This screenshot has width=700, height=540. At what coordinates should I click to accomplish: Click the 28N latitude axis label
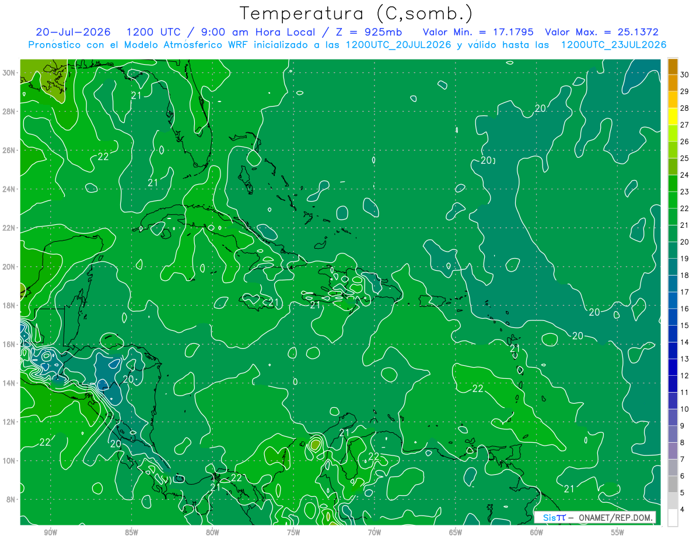click(9, 111)
